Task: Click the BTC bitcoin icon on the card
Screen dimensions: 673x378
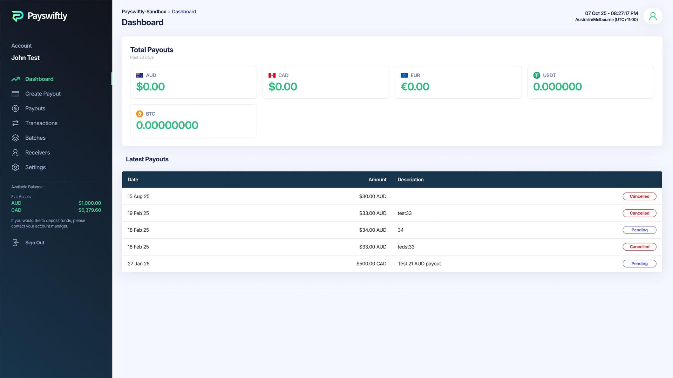Action: tap(140, 114)
